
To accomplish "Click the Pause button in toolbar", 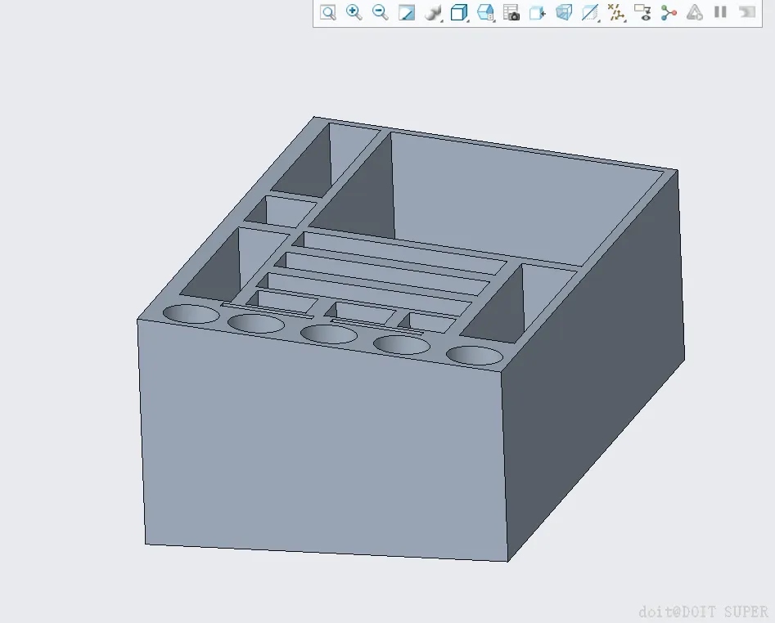I will pyautogui.click(x=721, y=12).
